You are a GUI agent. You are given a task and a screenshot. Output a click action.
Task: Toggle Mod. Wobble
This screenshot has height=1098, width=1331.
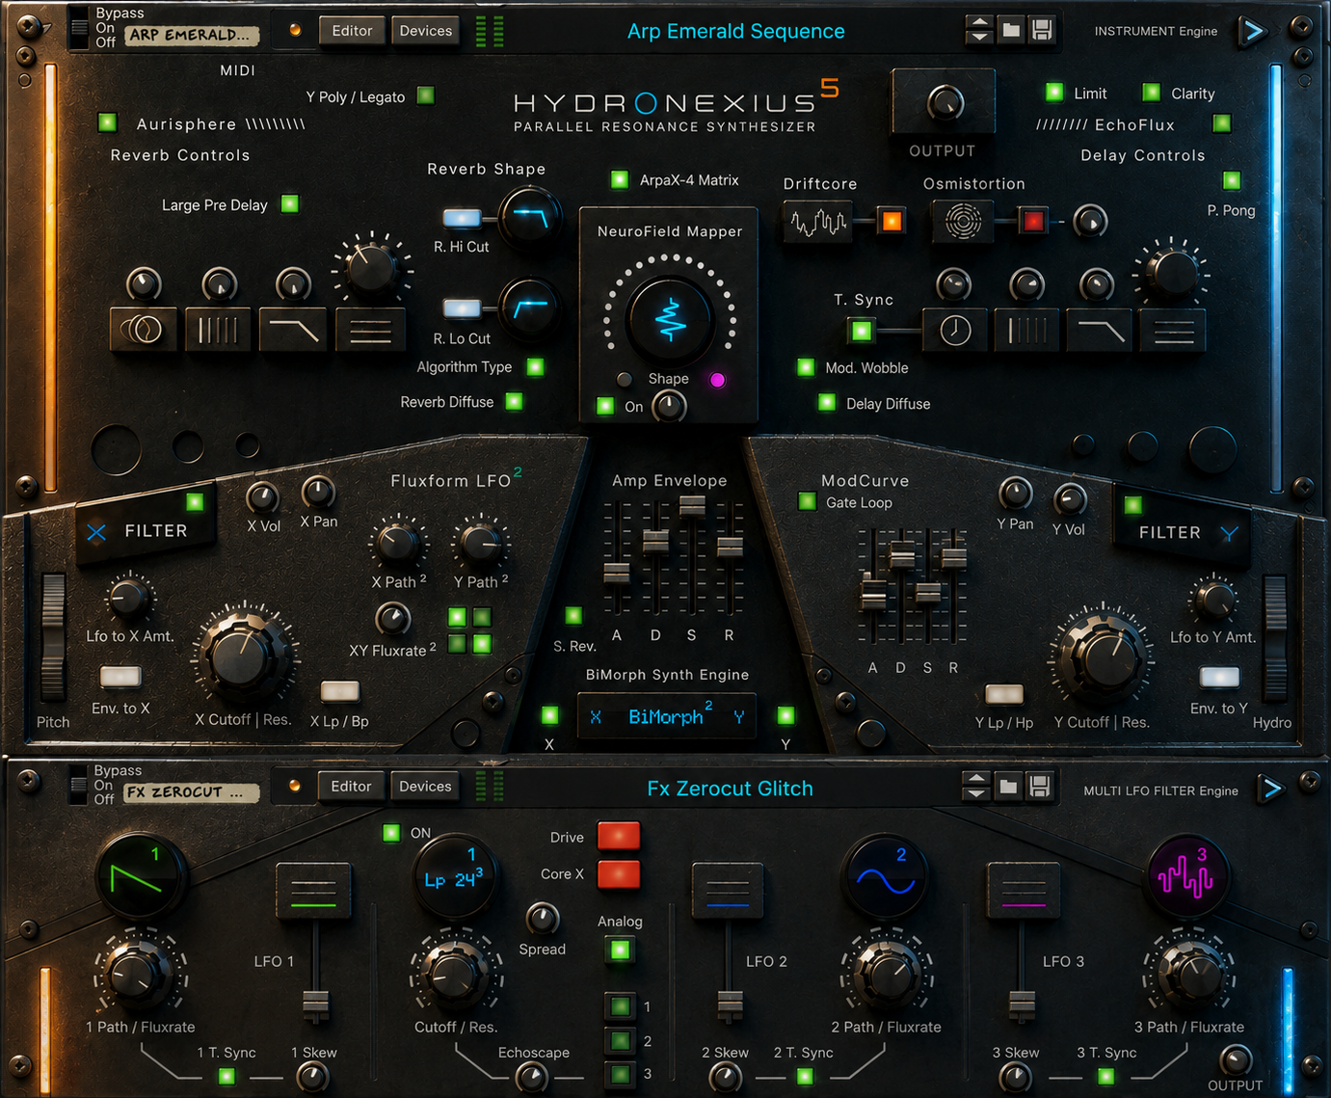pos(806,366)
